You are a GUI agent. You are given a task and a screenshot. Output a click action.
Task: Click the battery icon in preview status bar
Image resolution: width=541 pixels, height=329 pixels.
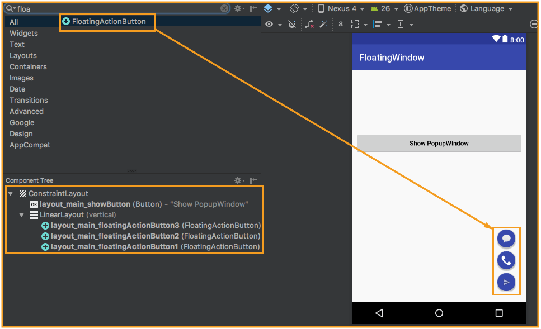[x=505, y=39]
